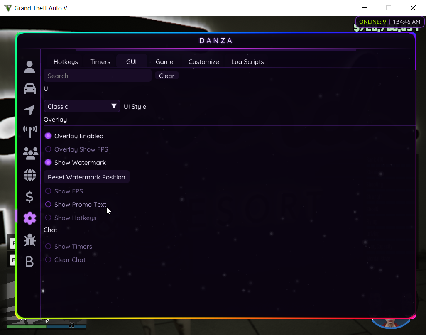Open the network antenna sidebar section
Image resolution: width=426 pixels, height=335 pixels.
coord(30,132)
